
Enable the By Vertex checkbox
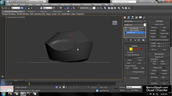click(126, 52)
